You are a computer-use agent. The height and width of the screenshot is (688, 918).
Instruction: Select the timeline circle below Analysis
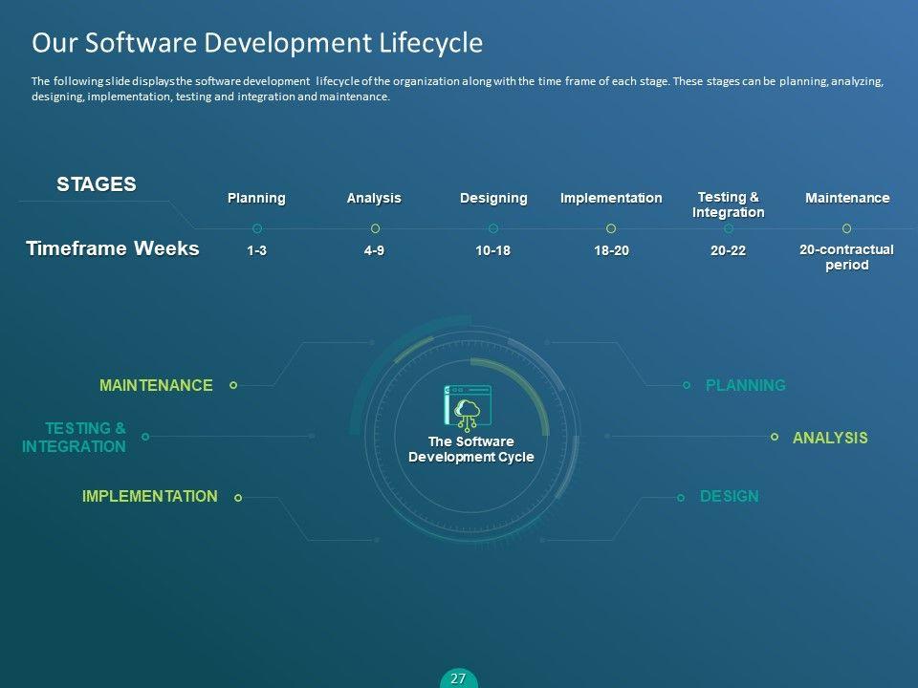[x=375, y=228]
